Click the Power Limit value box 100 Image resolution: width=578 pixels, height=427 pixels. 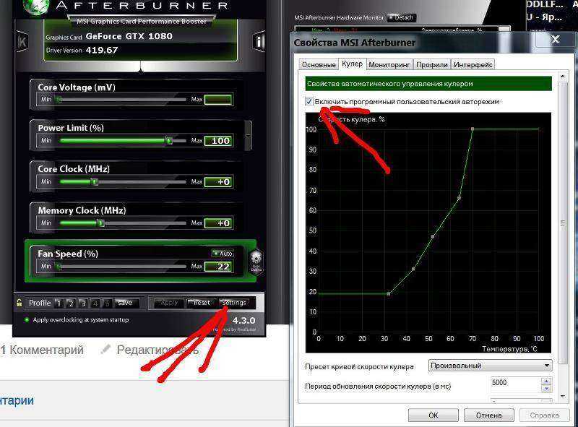[x=219, y=140]
